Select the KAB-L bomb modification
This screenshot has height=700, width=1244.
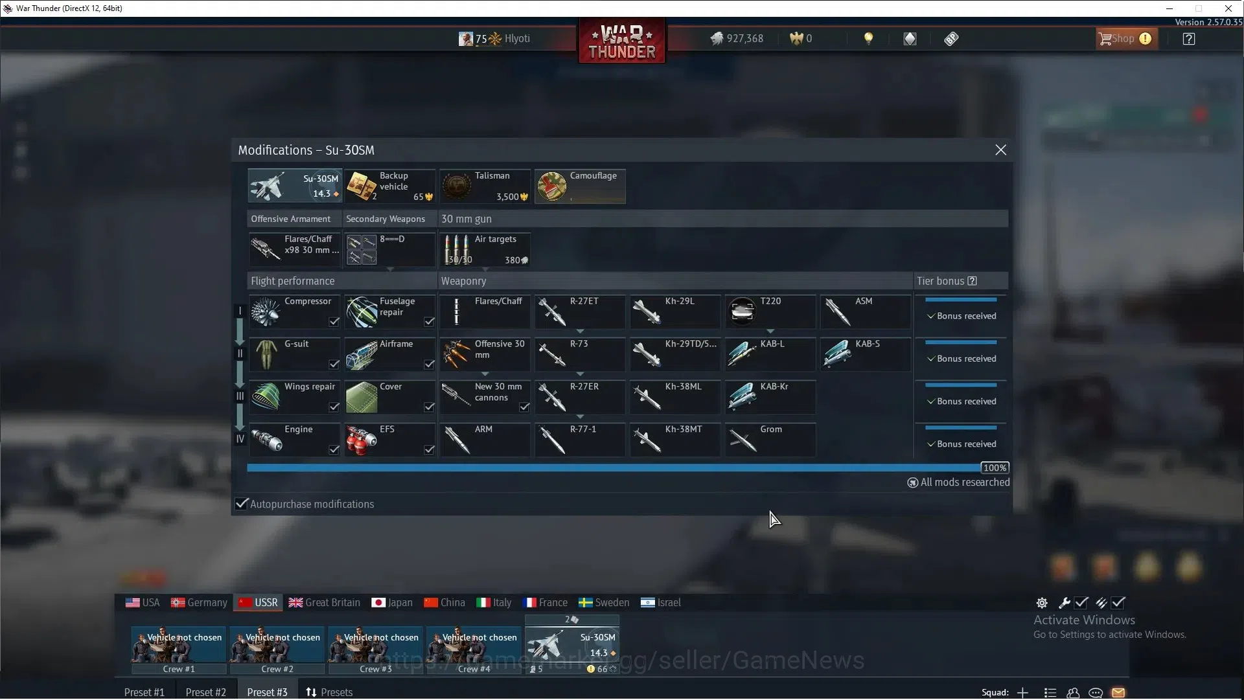tap(770, 354)
